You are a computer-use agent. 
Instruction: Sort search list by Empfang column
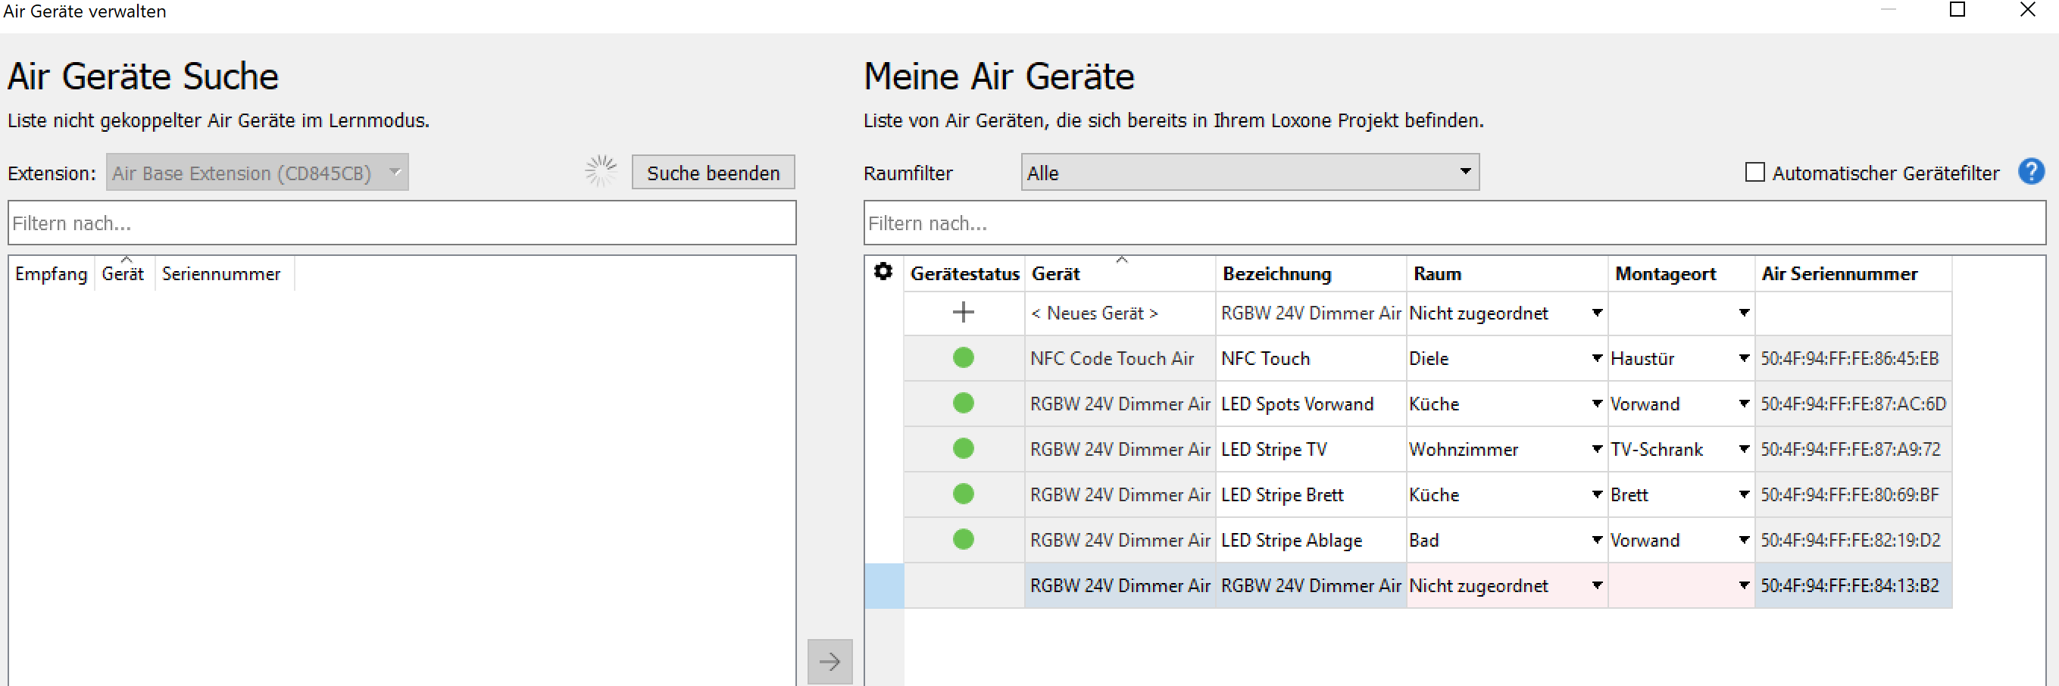(52, 274)
